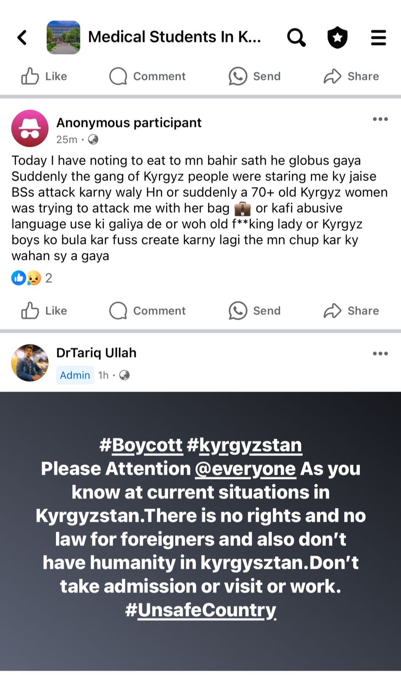This screenshot has width=401, height=675.
Task: Tap the #Boycott hashtag
Action: [141, 445]
